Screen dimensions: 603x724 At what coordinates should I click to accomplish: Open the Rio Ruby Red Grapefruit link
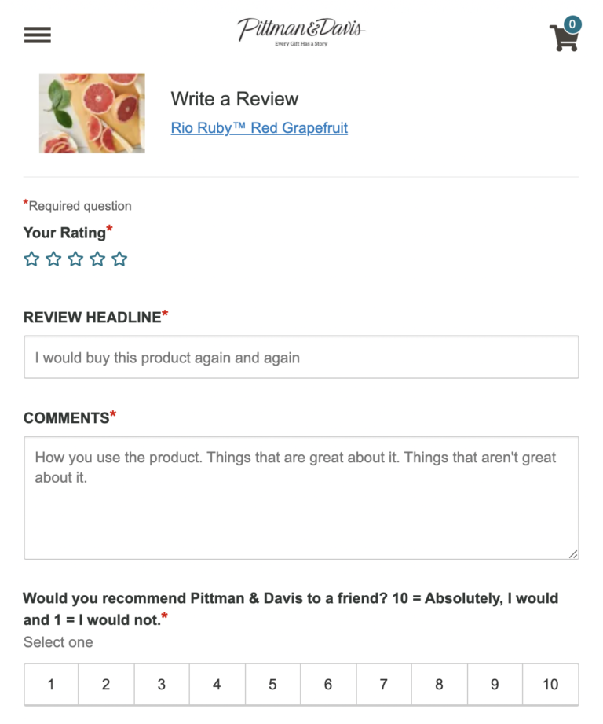[x=259, y=128]
